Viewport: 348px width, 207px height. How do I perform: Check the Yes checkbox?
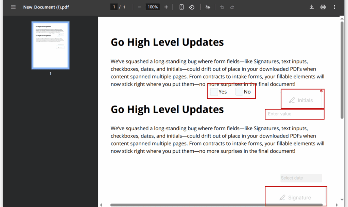point(214,92)
